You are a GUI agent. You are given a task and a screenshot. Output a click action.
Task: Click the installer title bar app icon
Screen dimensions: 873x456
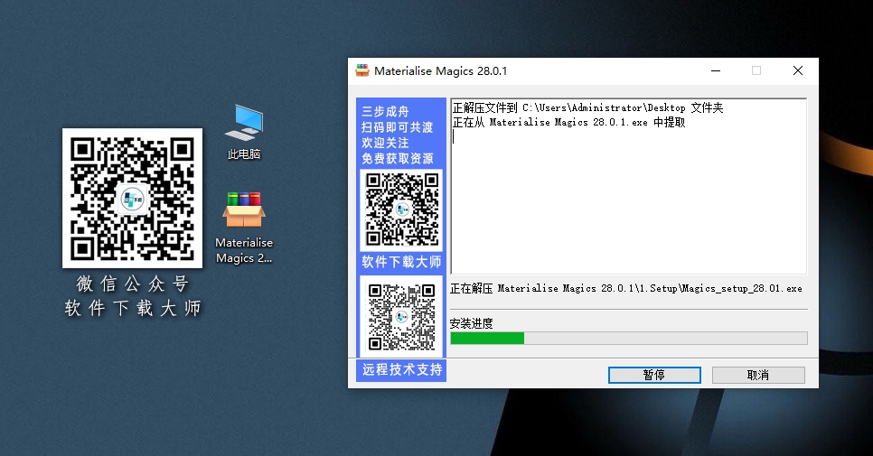click(x=362, y=70)
